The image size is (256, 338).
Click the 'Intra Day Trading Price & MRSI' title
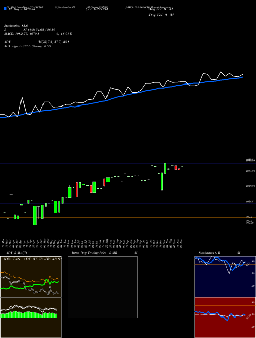coord(104,253)
